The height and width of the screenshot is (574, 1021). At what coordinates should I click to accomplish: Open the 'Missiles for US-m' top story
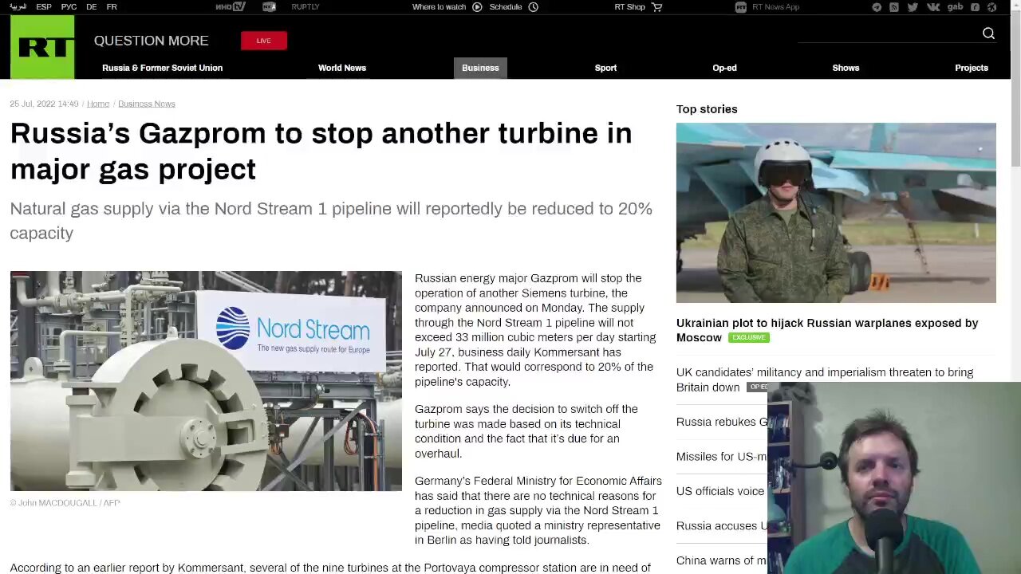(722, 457)
